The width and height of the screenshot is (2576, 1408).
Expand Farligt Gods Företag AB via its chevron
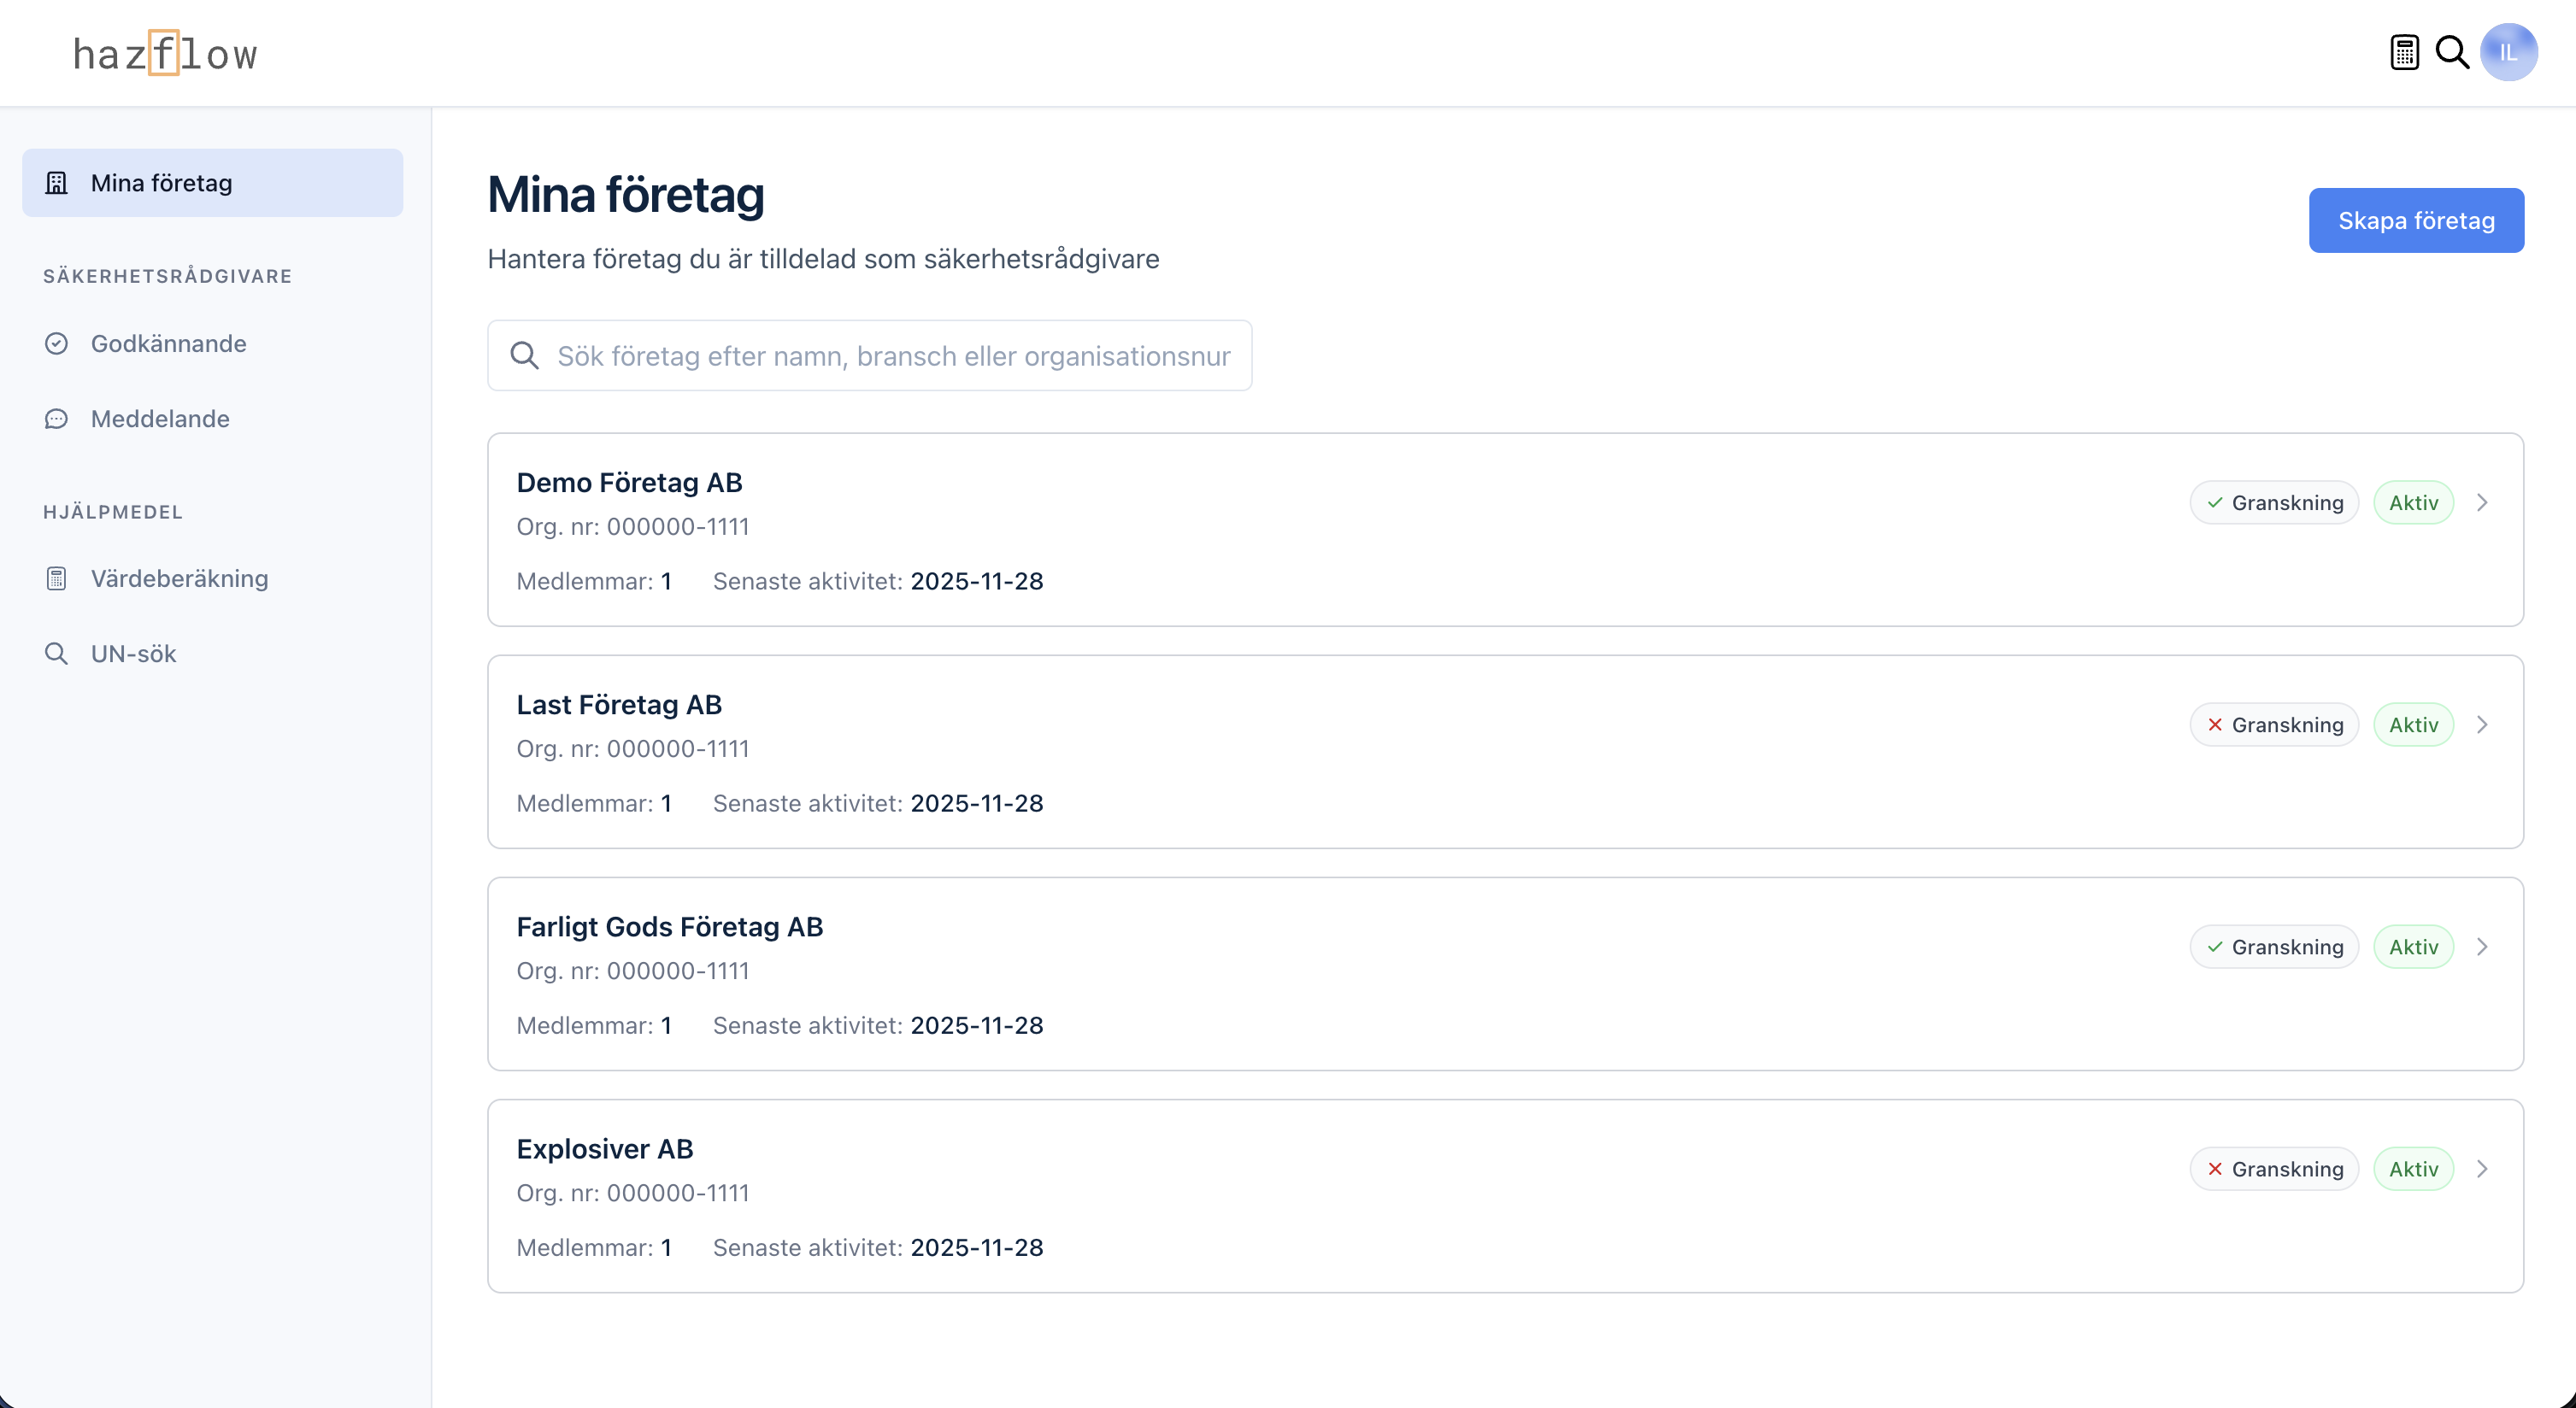click(2482, 947)
